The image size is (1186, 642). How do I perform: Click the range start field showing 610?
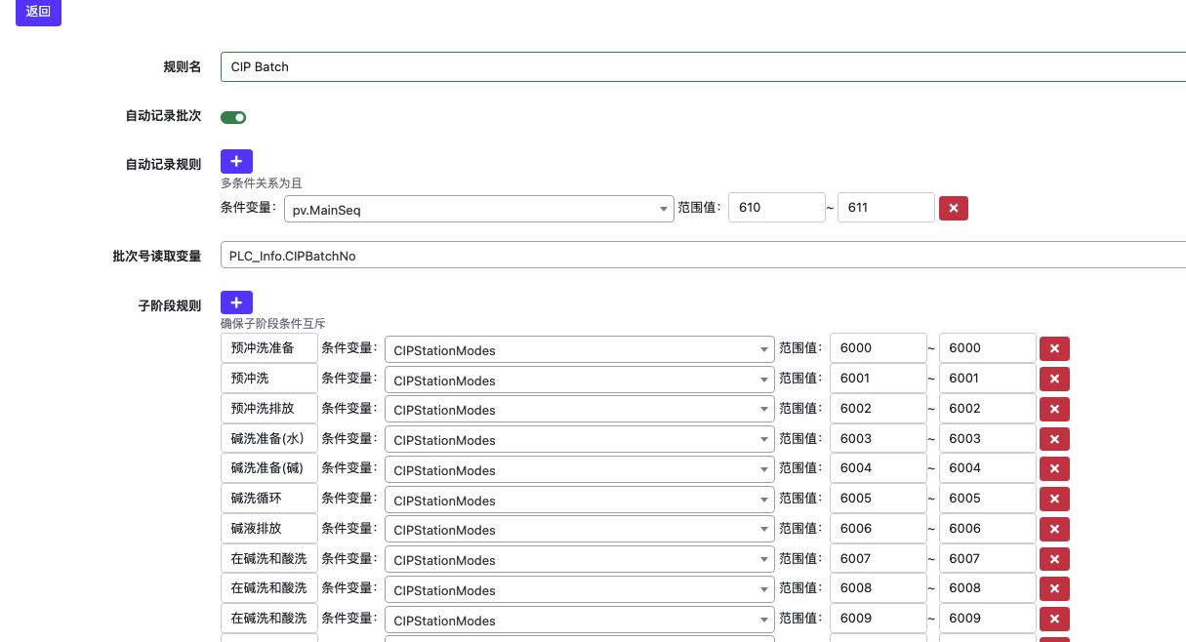pyautogui.click(x=776, y=208)
